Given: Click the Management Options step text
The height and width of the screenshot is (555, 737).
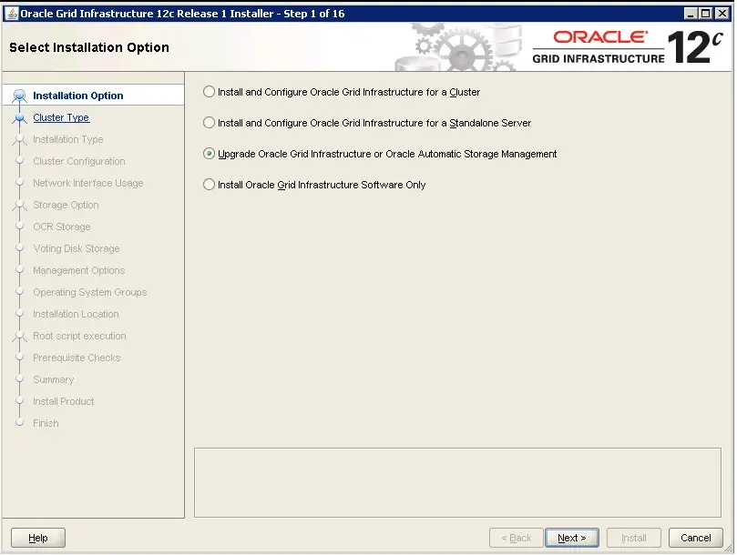Looking at the screenshot, I should click(79, 270).
